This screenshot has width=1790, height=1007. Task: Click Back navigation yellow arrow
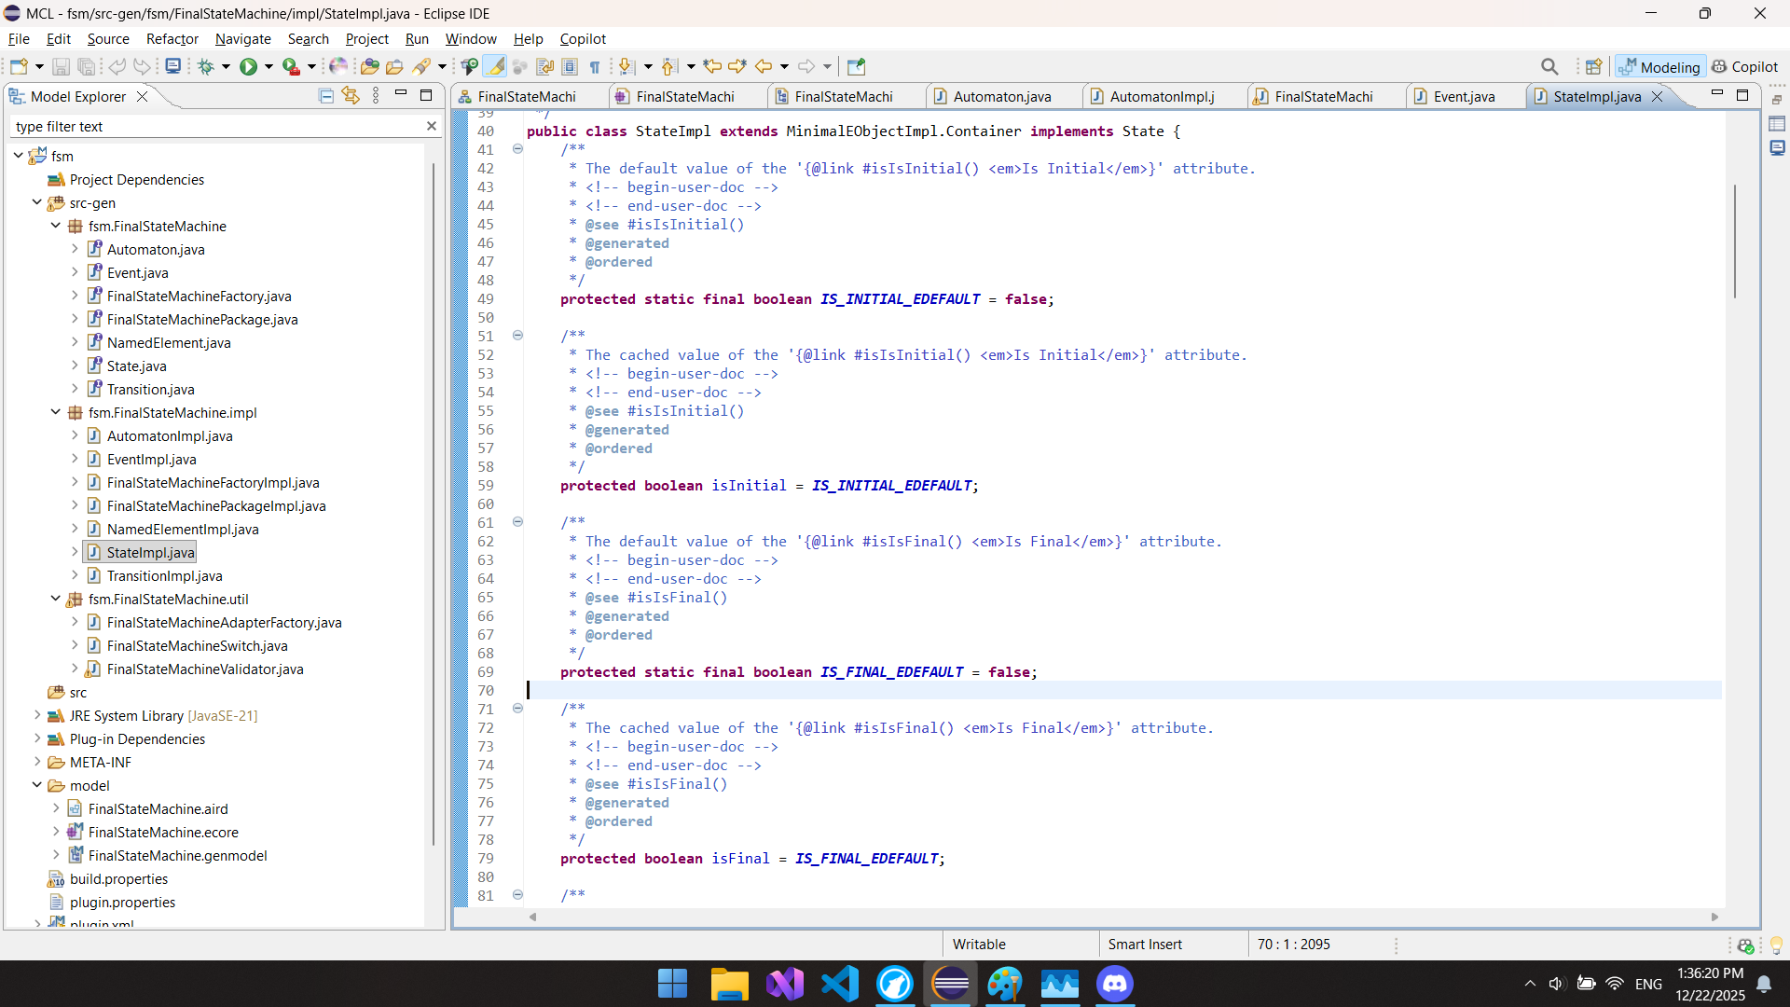[x=764, y=66]
